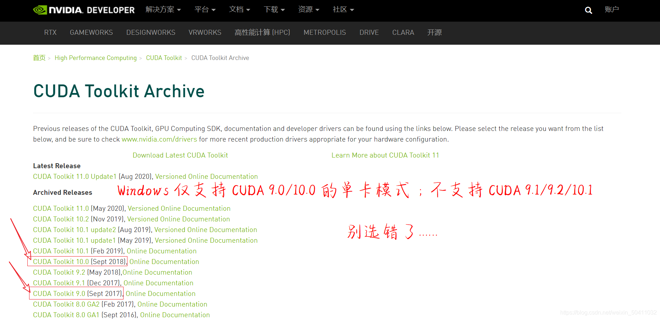660x319 pixels.
Task: Go to 首页 breadcrumb
Action: click(x=39, y=58)
